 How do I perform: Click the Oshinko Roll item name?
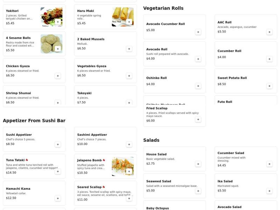tap(156, 78)
